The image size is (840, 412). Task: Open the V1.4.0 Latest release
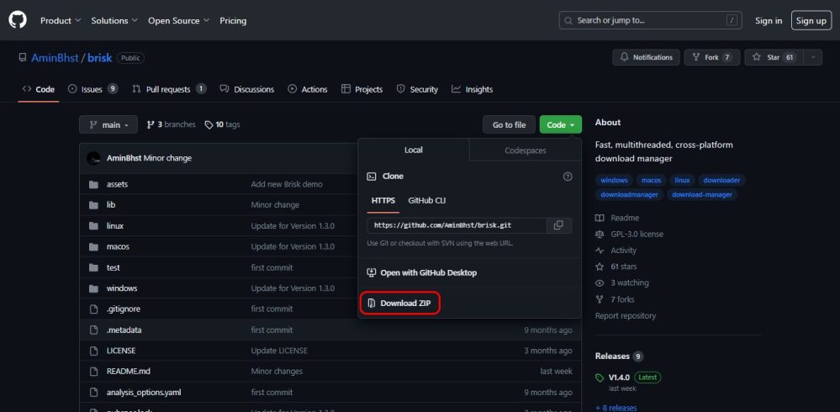pos(628,378)
